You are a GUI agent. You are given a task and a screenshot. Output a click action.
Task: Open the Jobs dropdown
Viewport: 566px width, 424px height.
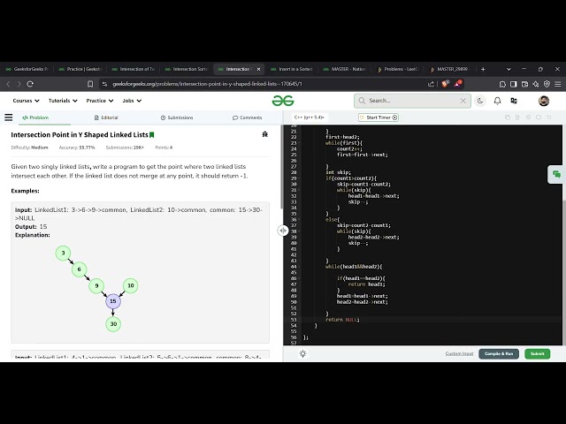[x=132, y=101]
